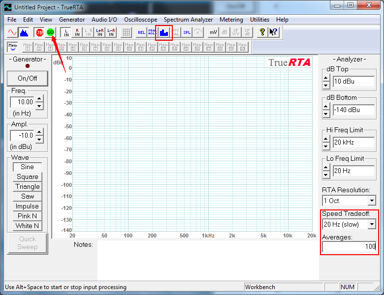Toggle the Peak Hold icon

coord(152,32)
